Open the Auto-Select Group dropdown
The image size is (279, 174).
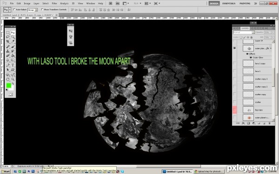pyautogui.click(x=33, y=10)
